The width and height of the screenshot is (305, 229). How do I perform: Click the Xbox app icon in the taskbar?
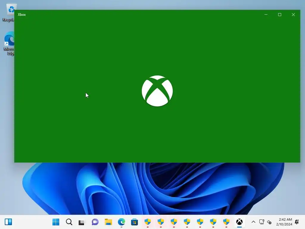239,222
